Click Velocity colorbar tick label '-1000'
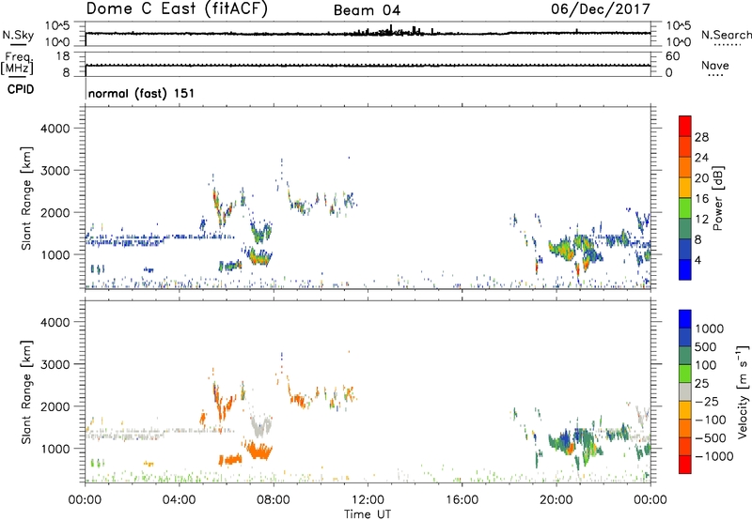The height and width of the screenshot is (520, 752). tap(713, 456)
